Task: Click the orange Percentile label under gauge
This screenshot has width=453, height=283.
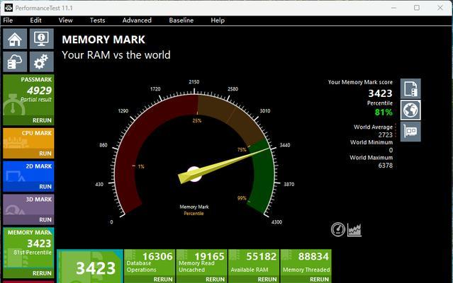Action: 194,214
